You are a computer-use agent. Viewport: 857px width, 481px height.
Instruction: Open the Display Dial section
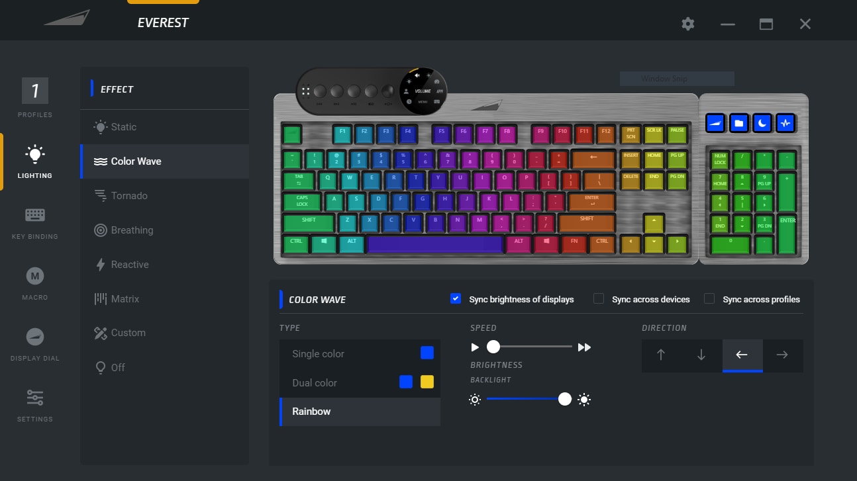tap(34, 345)
